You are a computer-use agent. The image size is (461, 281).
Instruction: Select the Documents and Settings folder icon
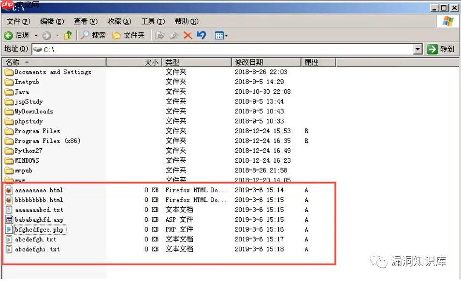click(x=9, y=72)
